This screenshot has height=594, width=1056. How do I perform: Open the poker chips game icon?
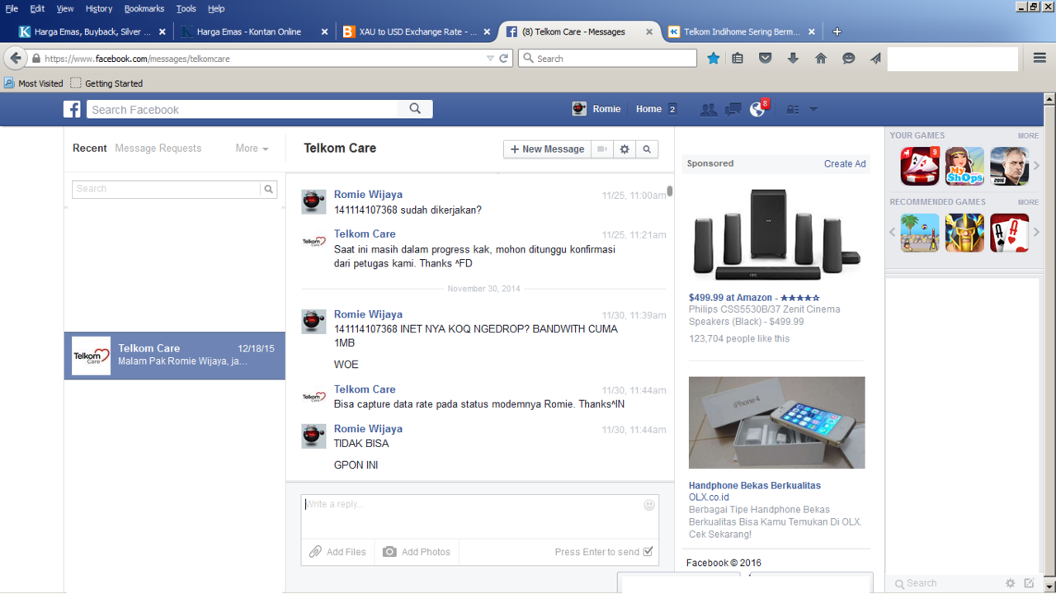[920, 166]
